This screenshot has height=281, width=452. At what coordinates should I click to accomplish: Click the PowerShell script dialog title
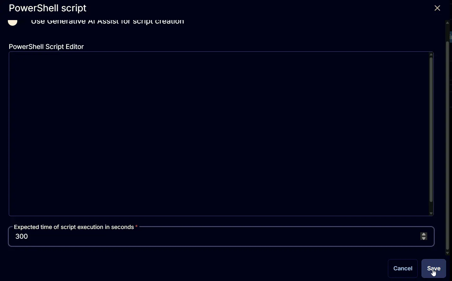48,8
